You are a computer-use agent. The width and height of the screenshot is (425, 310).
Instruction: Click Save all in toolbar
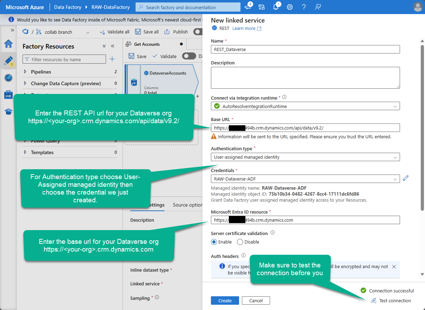click(x=147, y=32)
